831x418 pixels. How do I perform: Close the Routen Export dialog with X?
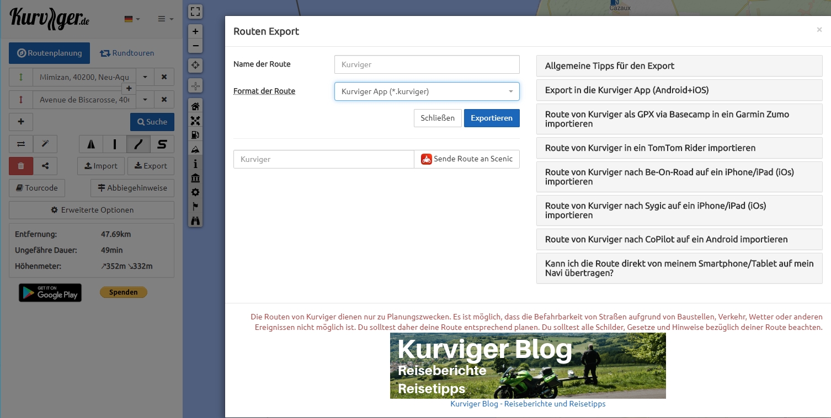click(x=819, y=30)
